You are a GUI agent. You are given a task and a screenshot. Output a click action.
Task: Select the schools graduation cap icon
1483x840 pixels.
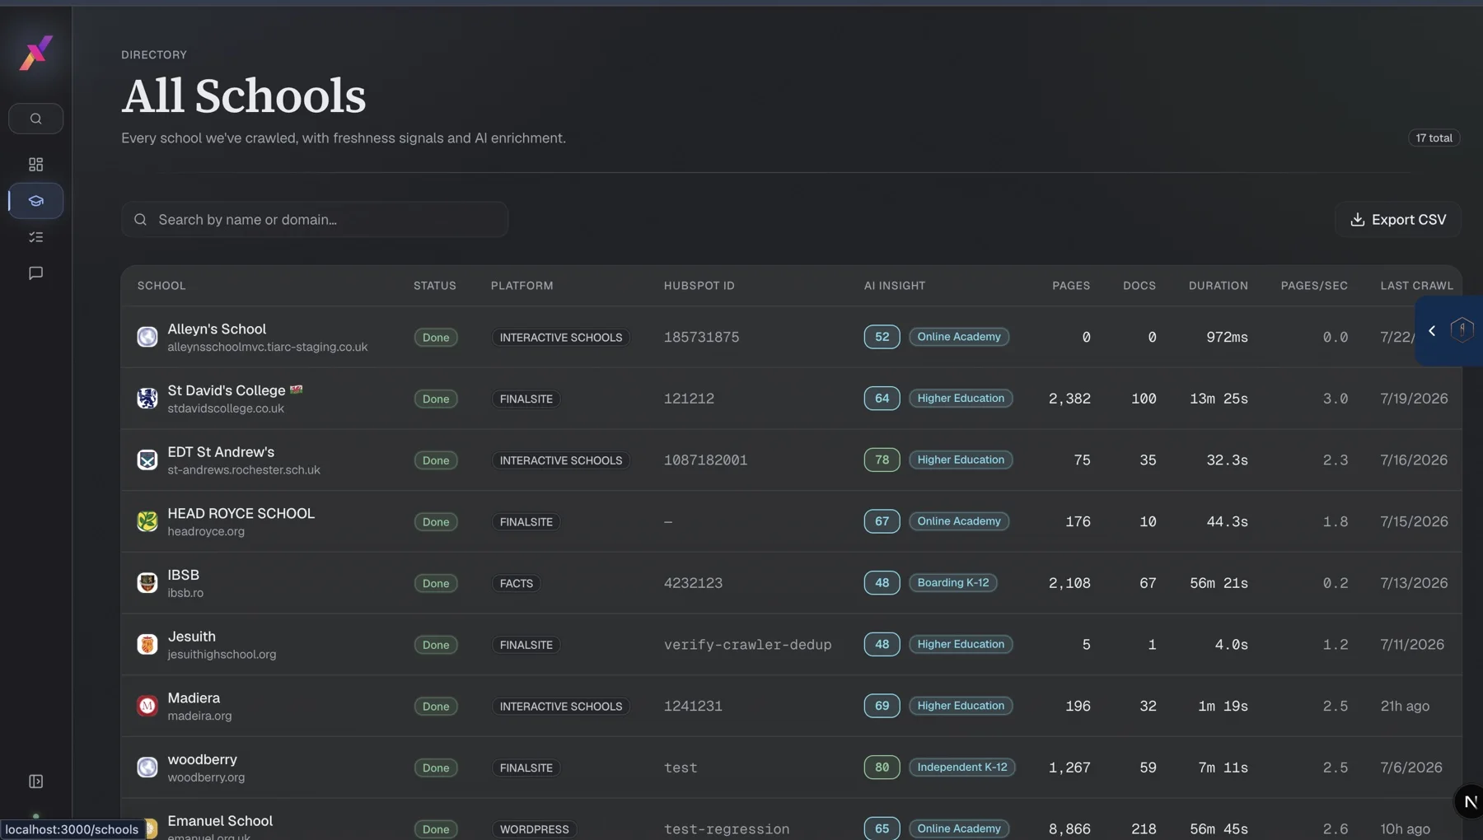coord(35,201)
